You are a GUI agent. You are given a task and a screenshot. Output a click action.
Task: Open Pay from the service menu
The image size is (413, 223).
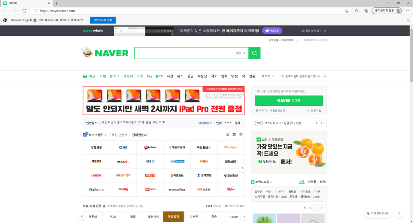point(149,76)
